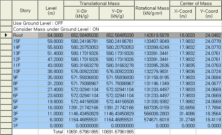Screen dimensions: 222x135
Task: Select the Level (m) column header
Action: point(51,10)
